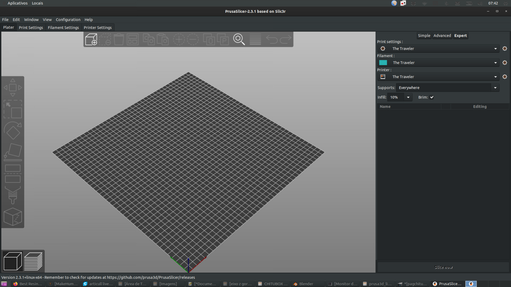The width and height of the screenshot is (511, 287).
Task: Switch to Printer Settings tab
Action: pos(98,28)
